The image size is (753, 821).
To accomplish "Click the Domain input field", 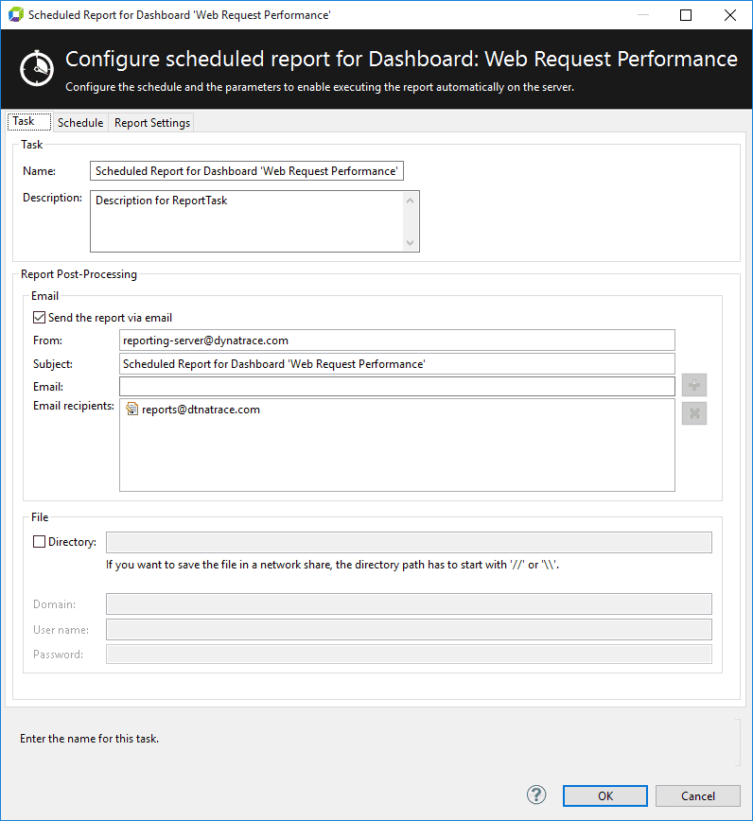I will [409, 603].
